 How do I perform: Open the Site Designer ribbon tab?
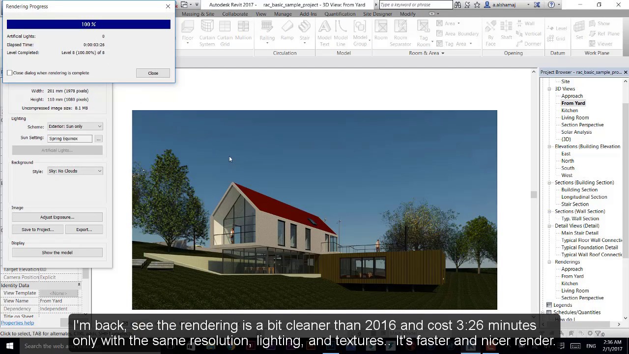coord(377,14)
